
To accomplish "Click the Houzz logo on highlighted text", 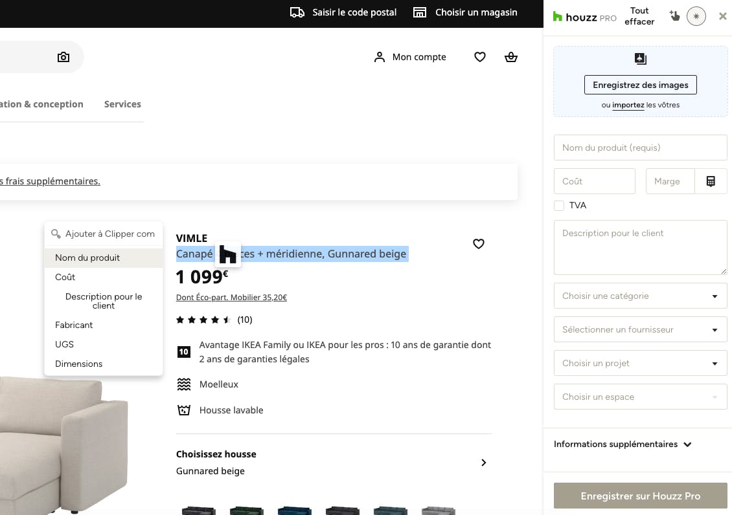I will point(228,254).
